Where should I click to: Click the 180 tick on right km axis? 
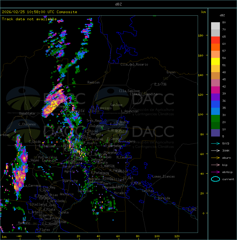click(201, 36)
